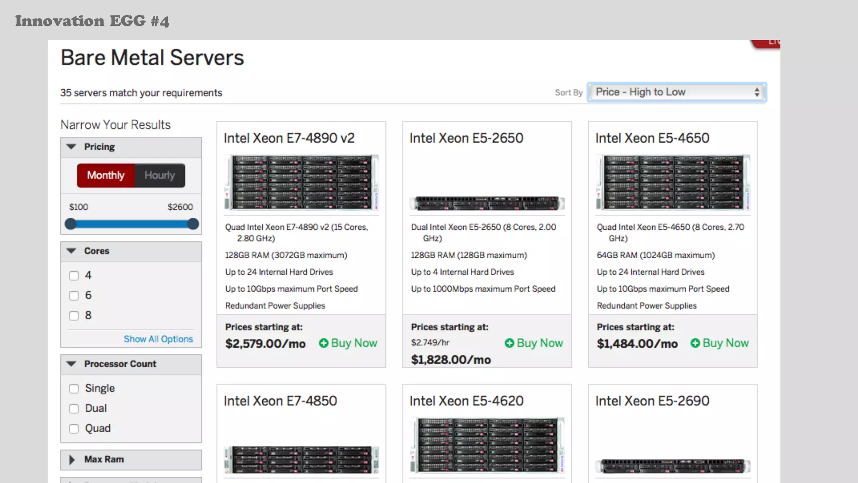This screenshot has width=858, height=483.
Task: Click the Intel Xeon E7-4890 v2 server image
Action: [x=301, y=182]
